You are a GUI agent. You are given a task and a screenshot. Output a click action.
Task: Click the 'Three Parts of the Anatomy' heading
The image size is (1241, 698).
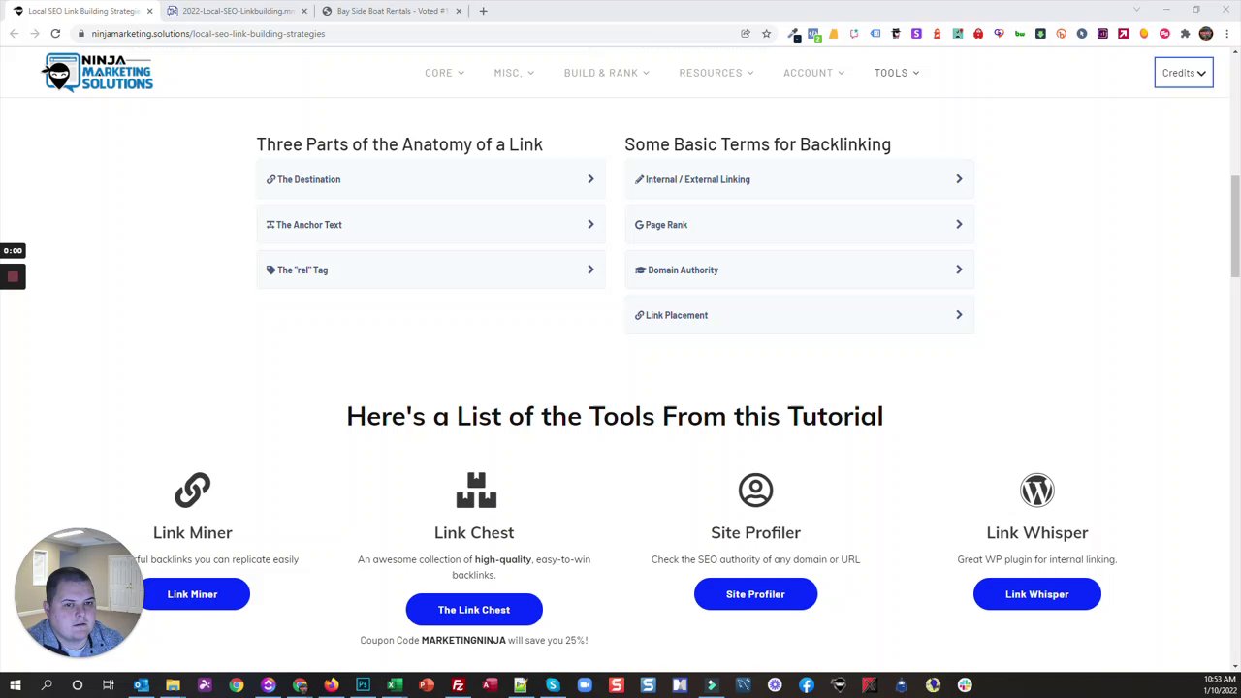[399, 144]
